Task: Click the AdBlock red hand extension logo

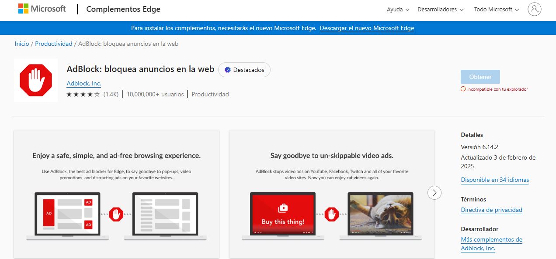Action: pyautogui.click(x=35, y=80)
